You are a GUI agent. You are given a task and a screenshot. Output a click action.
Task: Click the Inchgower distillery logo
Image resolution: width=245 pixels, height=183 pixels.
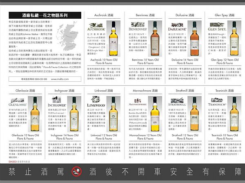point(57,102)
